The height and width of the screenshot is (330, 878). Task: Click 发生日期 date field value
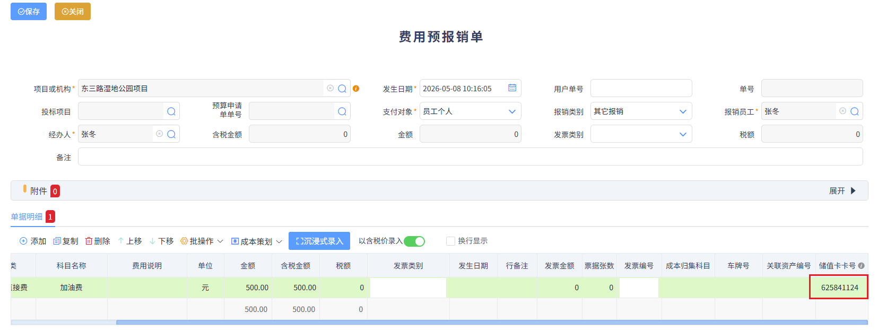[457, 89]
